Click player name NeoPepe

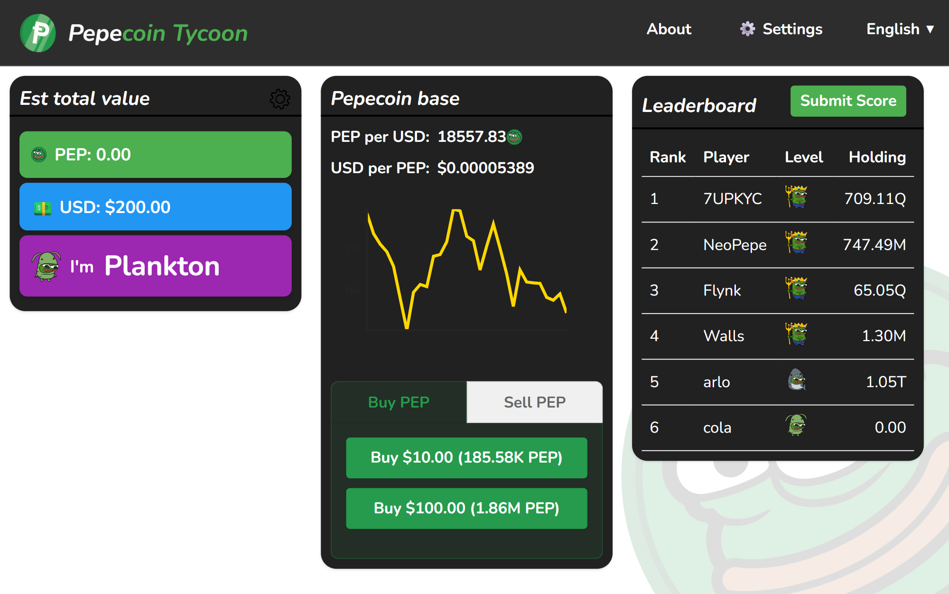[x=735, y=244]
